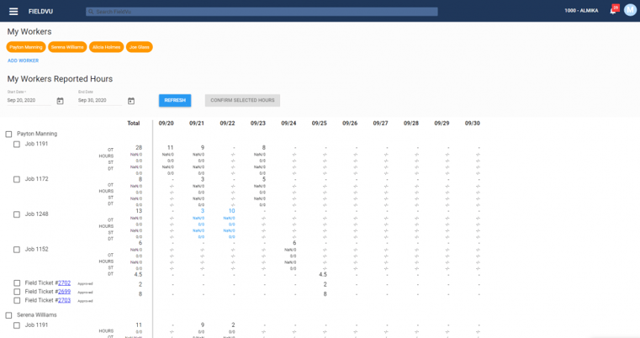The width and height of the screenshot is (640, 338).
Task: Click the End Date field Sep 30, 2020
Action: (100, 100)
